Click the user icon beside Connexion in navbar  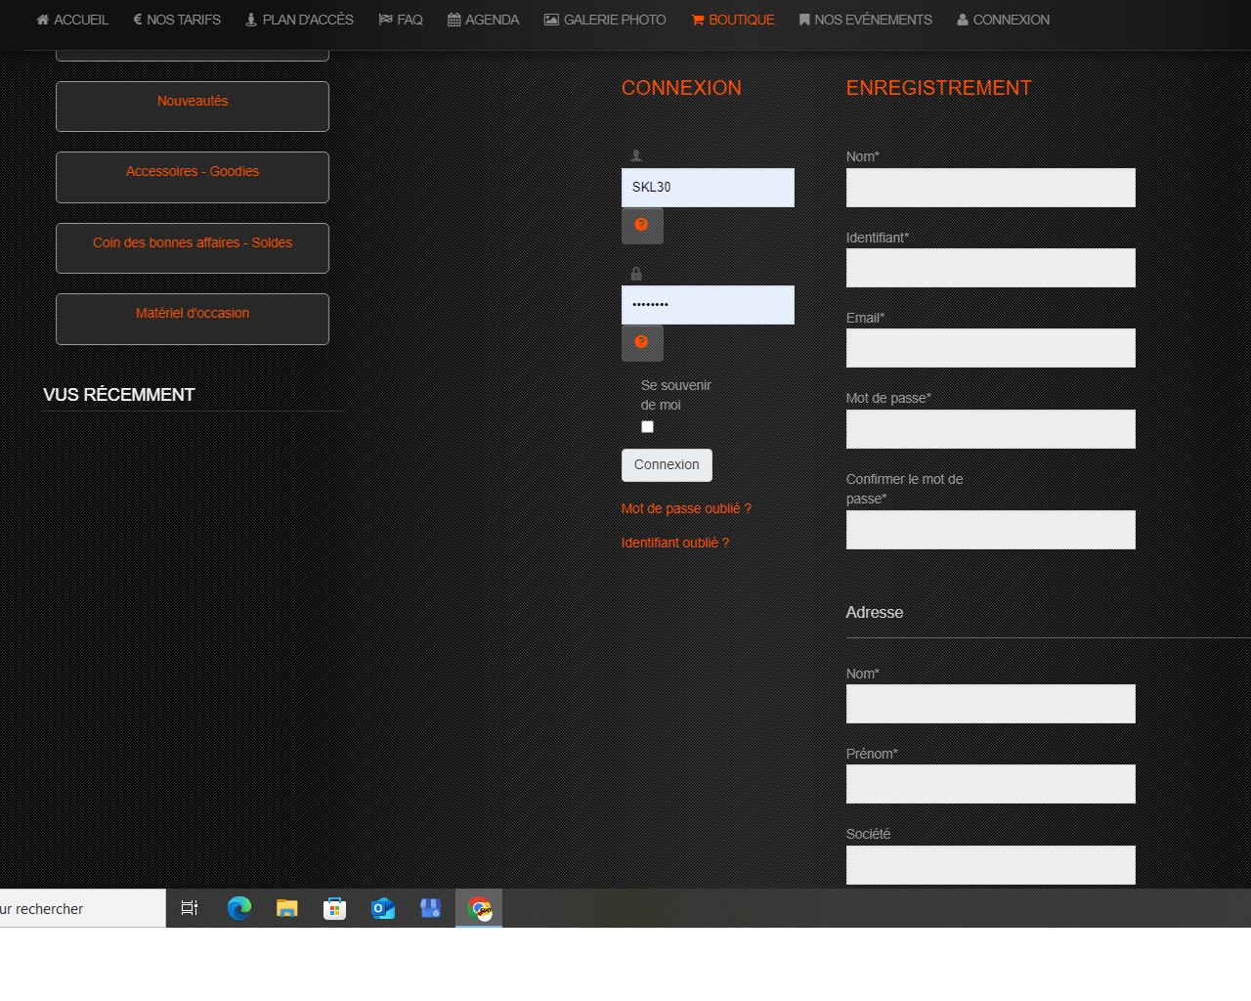pos(963,20)
